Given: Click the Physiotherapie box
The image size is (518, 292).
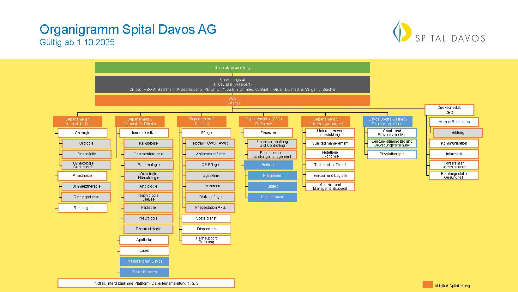Looking at the screenshot, I should coord(392,154).
